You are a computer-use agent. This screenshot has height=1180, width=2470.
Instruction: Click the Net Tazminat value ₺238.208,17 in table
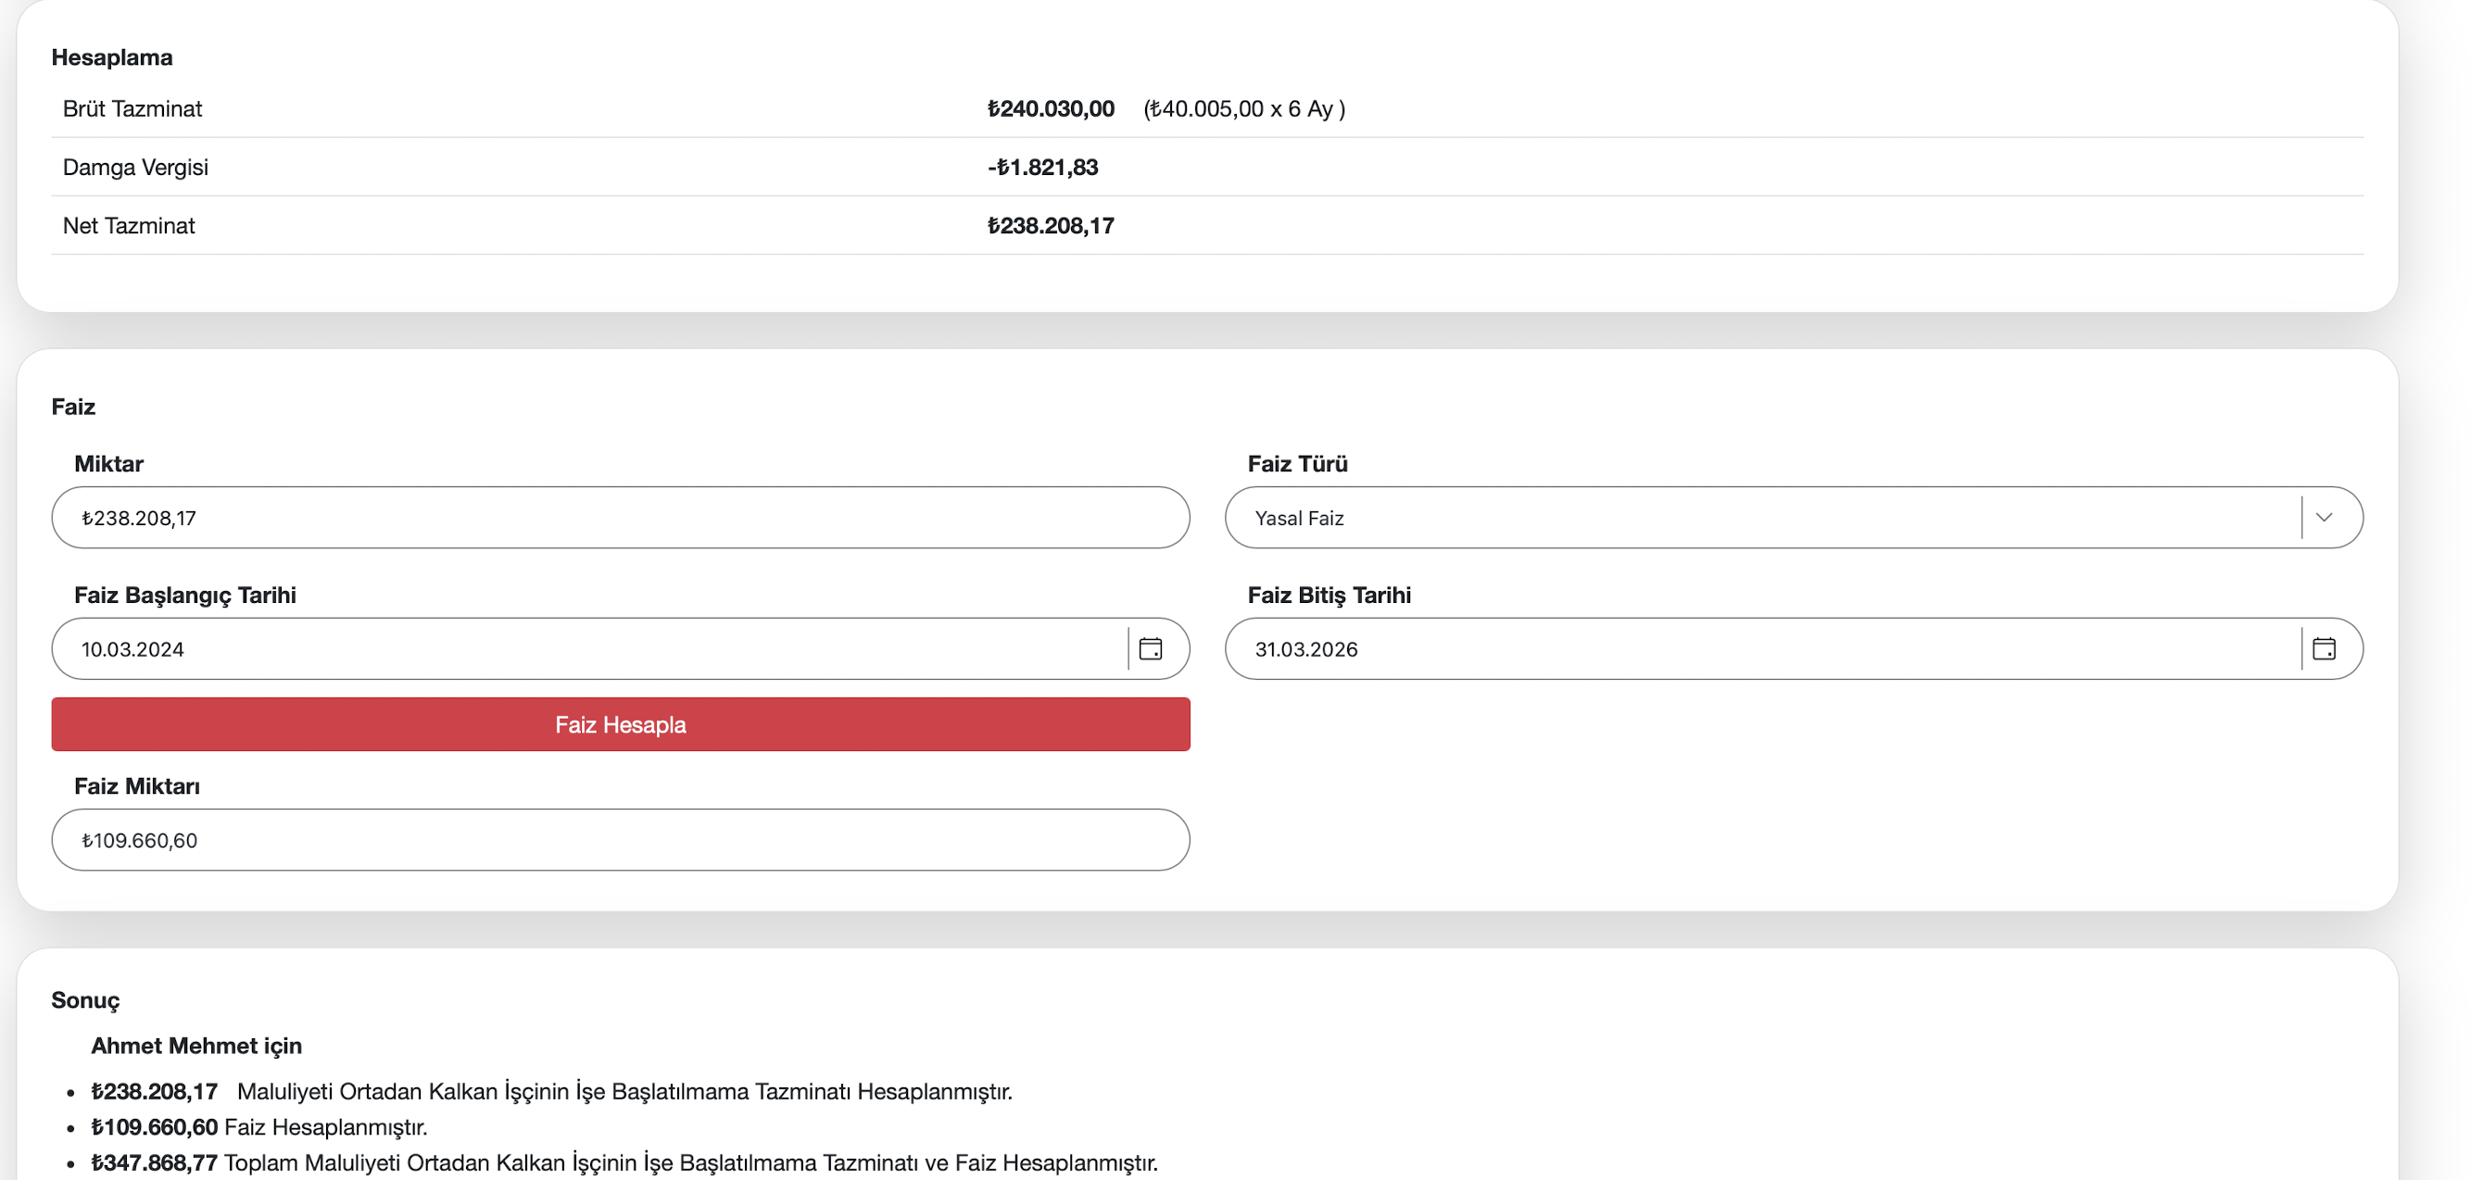[x=1051, y=225]
